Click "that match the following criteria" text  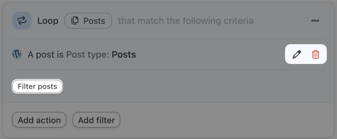pyautogui.click(x=185, y=21)
